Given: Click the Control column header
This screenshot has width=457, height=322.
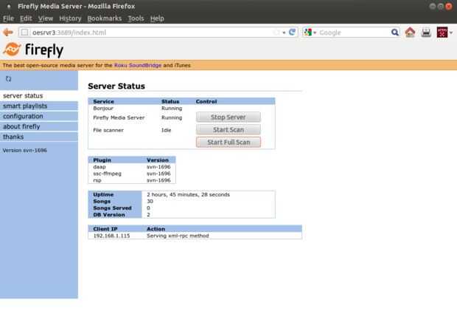Looking at the screenshot, I should pyautogui.click(x=206, y=102).
